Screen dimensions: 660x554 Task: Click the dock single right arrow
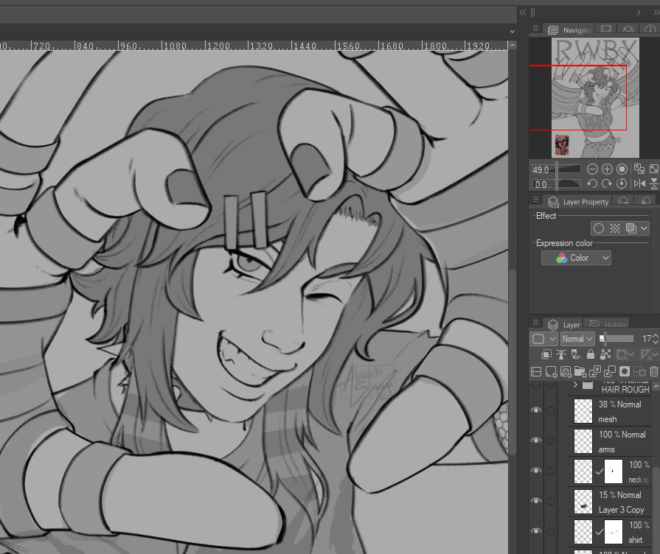pyautogui.click(x=639, y=13)
